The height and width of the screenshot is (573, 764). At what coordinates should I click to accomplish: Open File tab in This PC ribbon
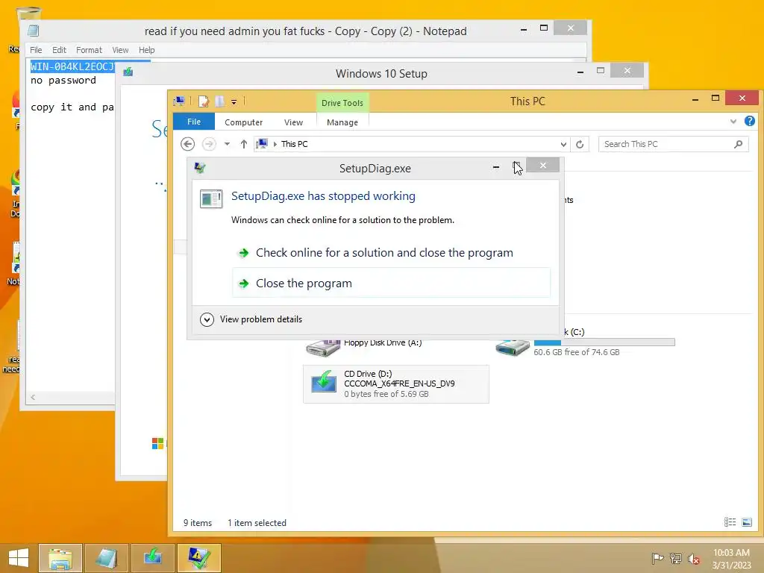coord(194,122)
